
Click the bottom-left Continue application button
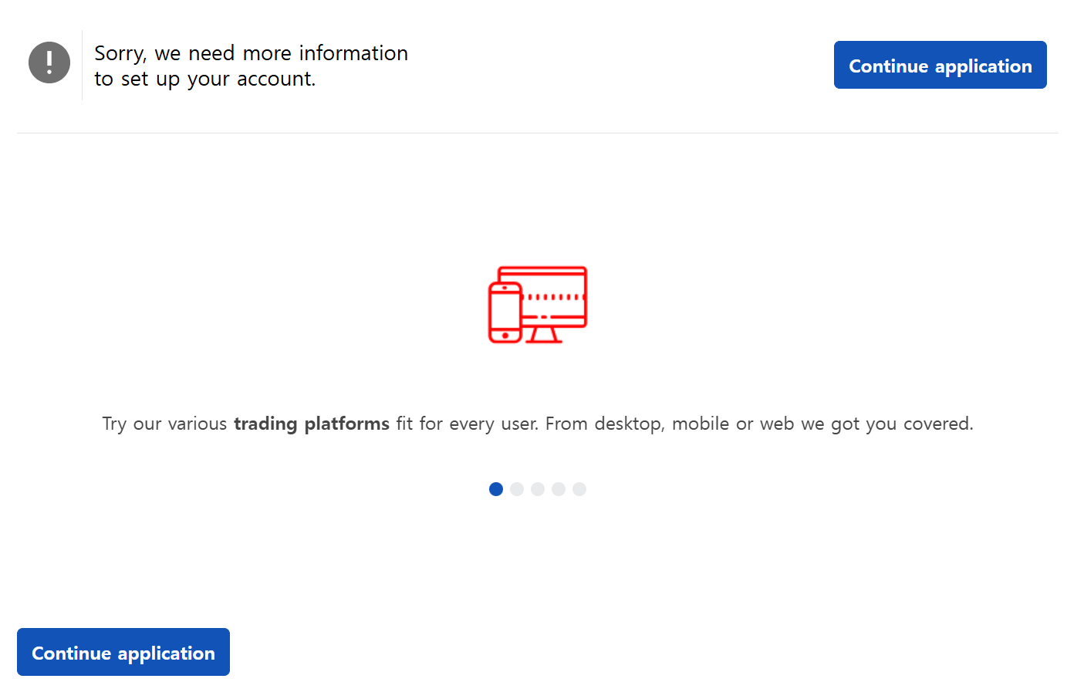[123, 652]
